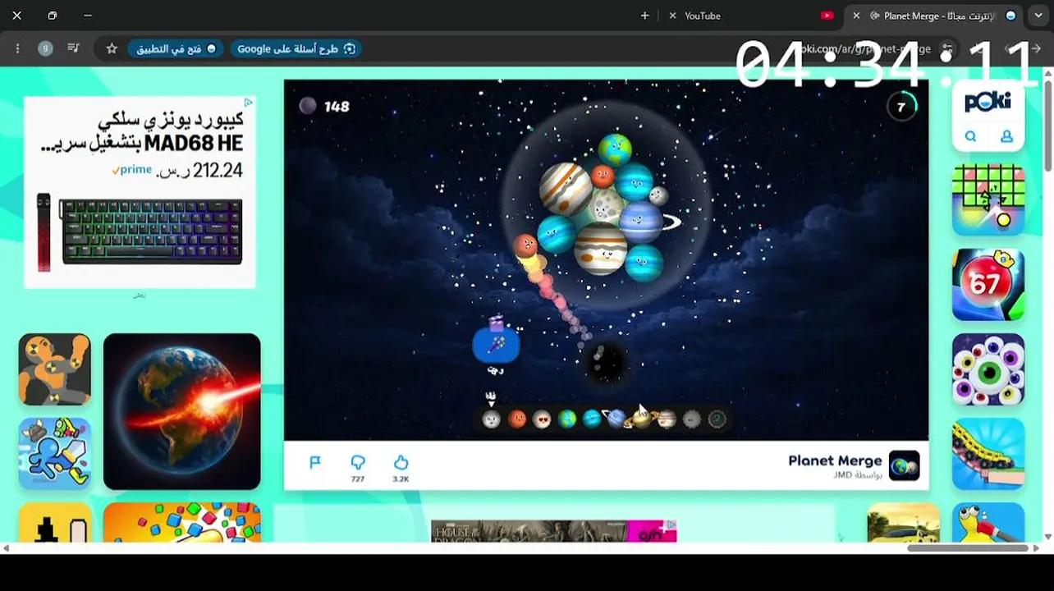Bookmark this page with the star icon
This screenshot has height=591, width=1054.
pos(112,48)
